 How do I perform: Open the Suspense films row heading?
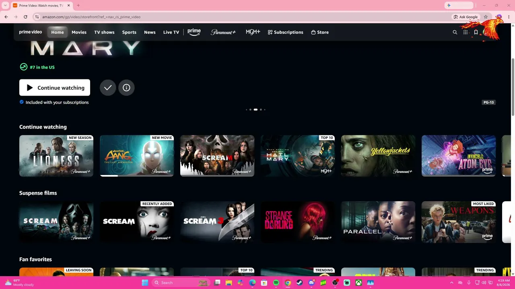pyautogui.click(x=38, y=193)
